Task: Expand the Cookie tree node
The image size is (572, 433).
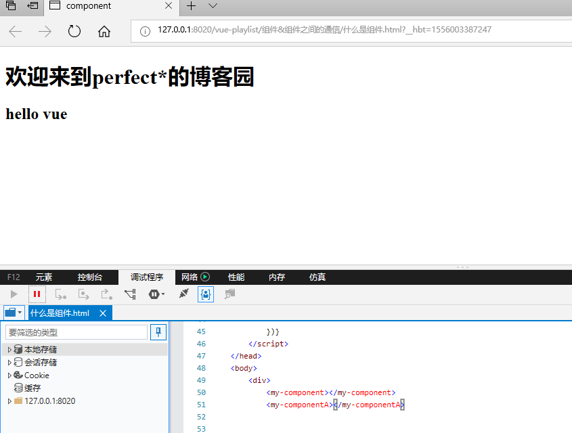Action: 9,375
